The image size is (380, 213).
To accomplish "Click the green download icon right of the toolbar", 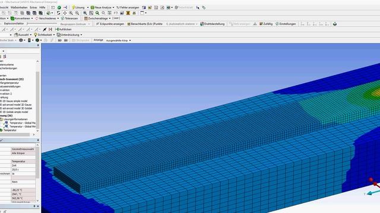I will click(335, 24).
